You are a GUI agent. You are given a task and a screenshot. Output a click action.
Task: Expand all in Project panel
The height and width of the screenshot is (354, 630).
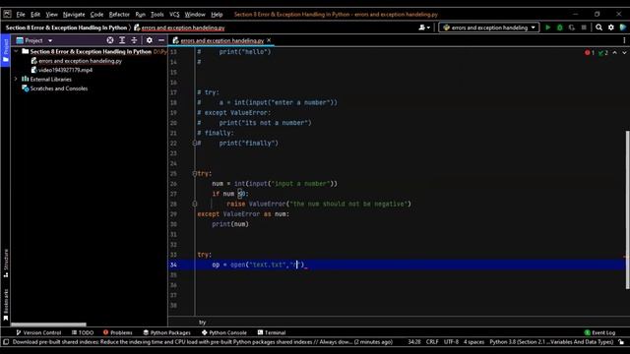click(x=122, y=40)
